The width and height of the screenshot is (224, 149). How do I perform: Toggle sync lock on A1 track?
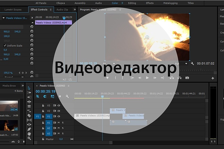click(x=55, y=123)
